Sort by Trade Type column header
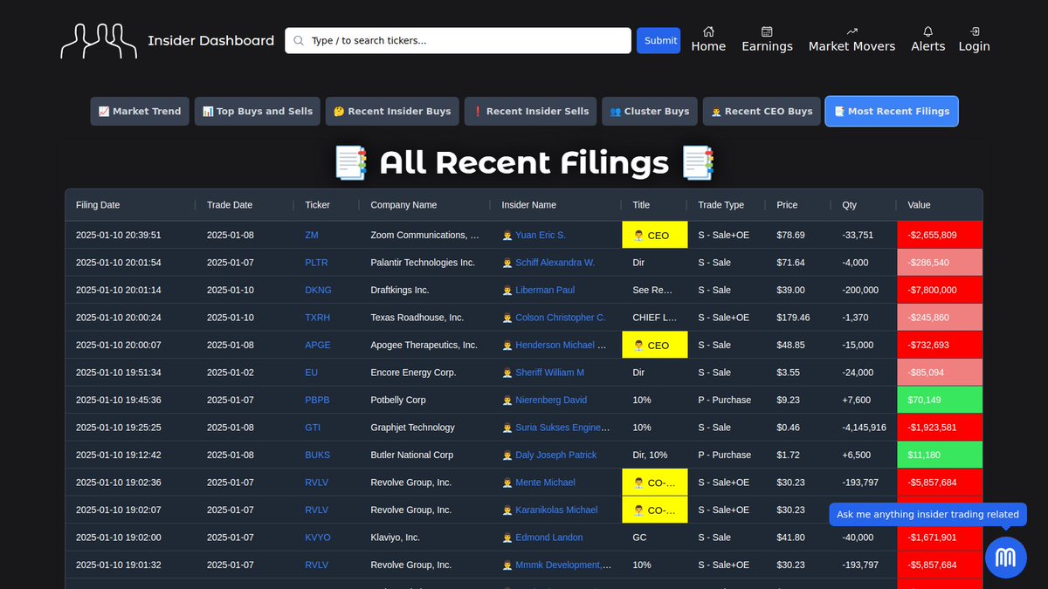Viewport: 1048px width, 589px height. coord(721,205)
